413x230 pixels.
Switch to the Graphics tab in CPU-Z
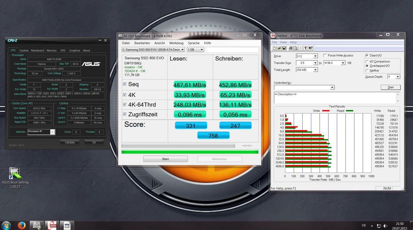click(x=75, y=51)
